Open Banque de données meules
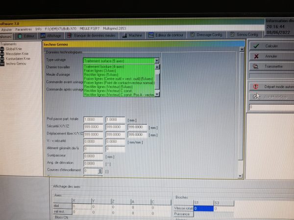Viewport: 294px width, 220px height. pyautogui.click(x=69, y=36)
